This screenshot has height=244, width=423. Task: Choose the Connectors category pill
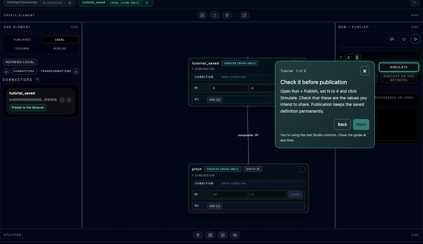(x=24, y=71)
